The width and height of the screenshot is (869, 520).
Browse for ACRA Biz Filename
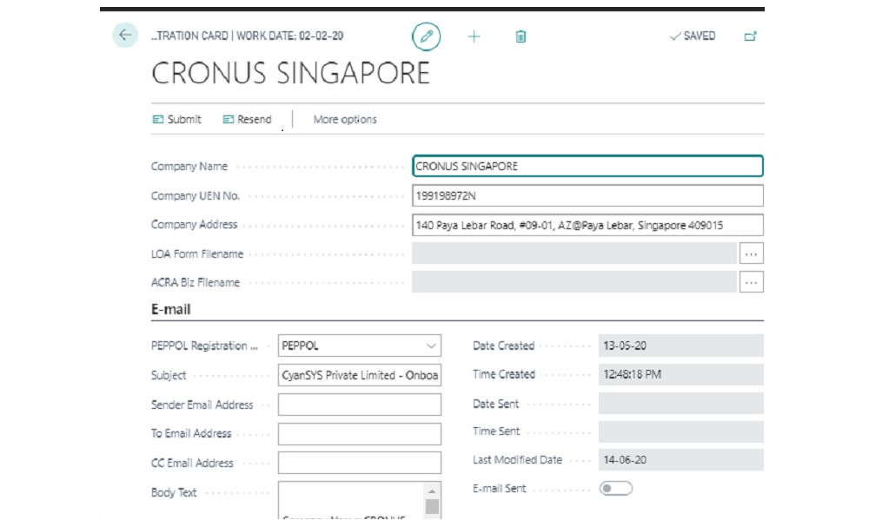click(751, 282)
